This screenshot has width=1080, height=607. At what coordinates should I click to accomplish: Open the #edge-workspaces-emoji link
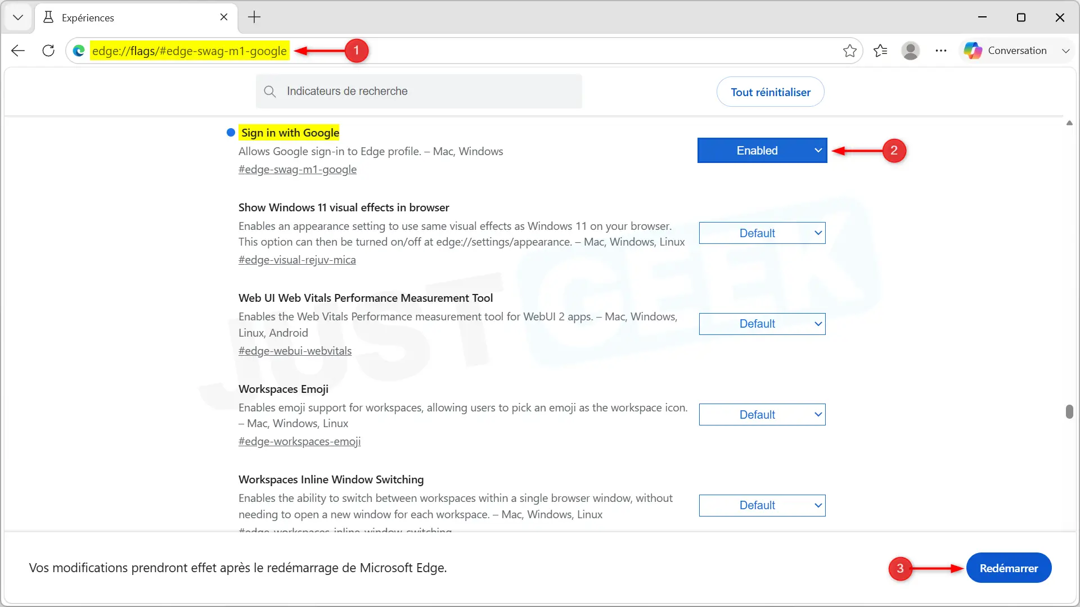point(300,441)
